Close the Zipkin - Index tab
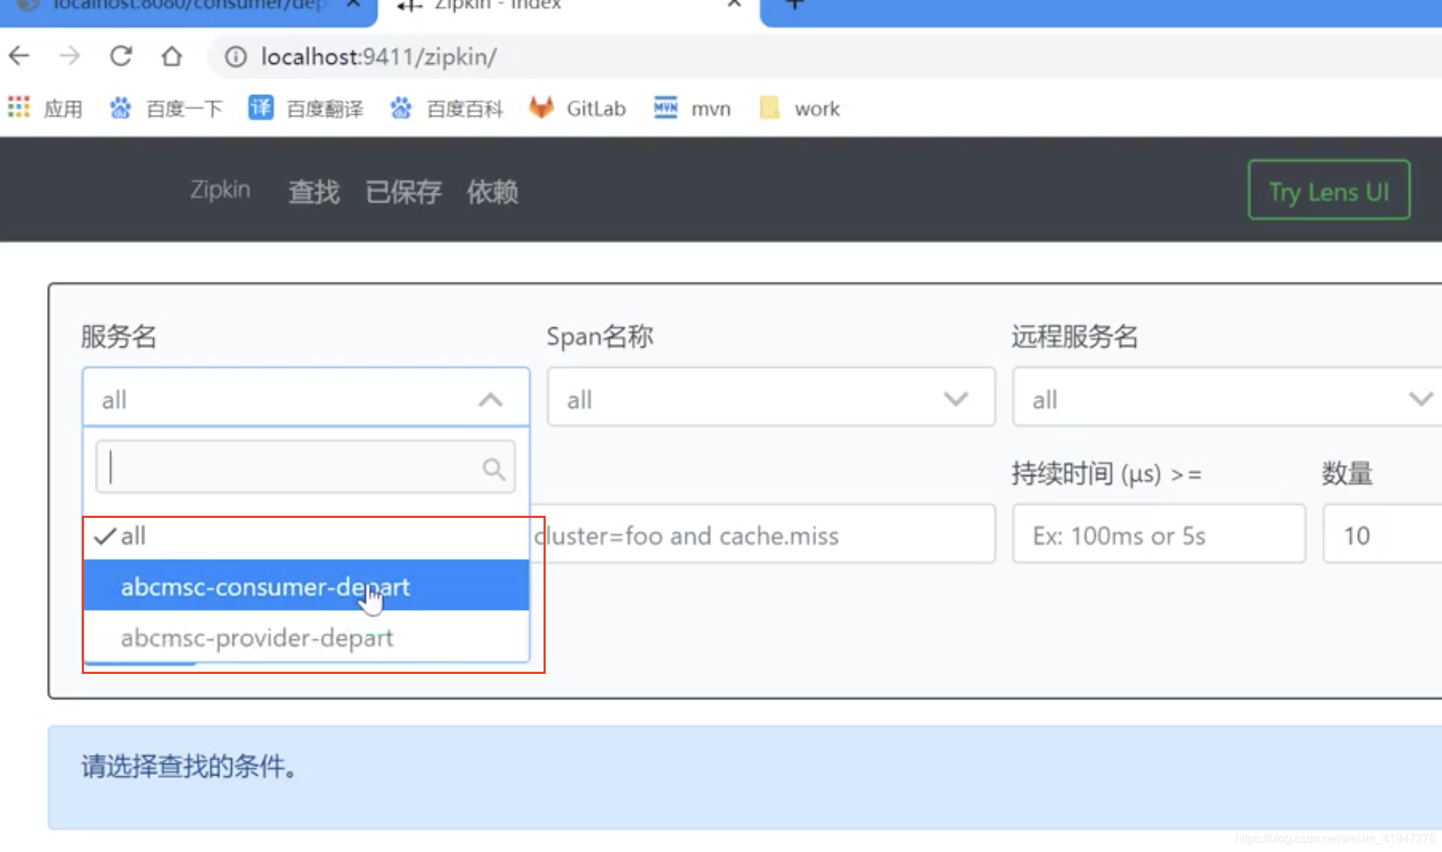1442x852 pixels. tap(734, 4)
